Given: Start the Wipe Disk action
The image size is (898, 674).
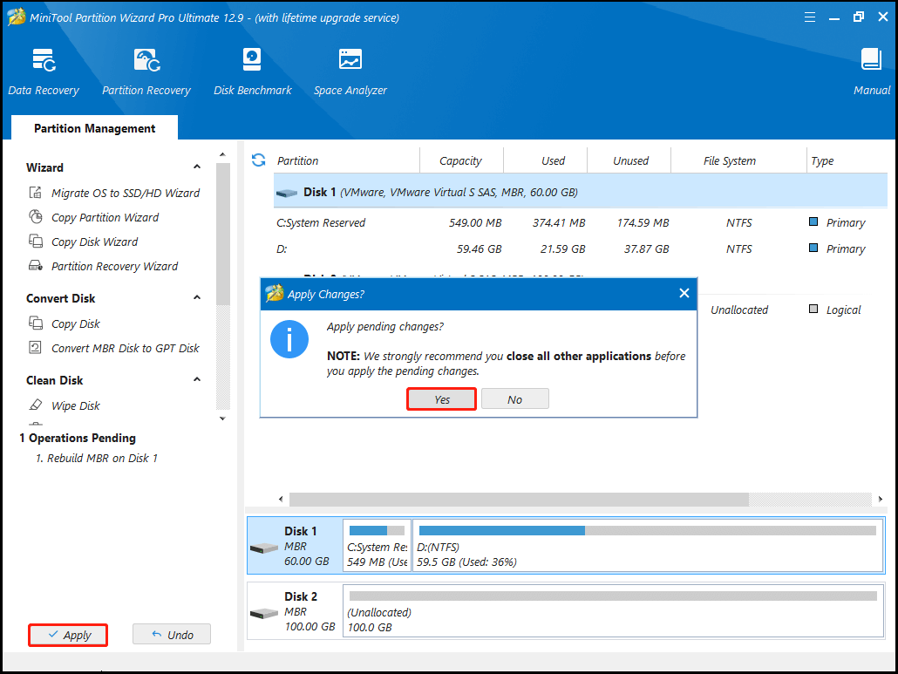Looking at the screenshot, I should (75, 405).
